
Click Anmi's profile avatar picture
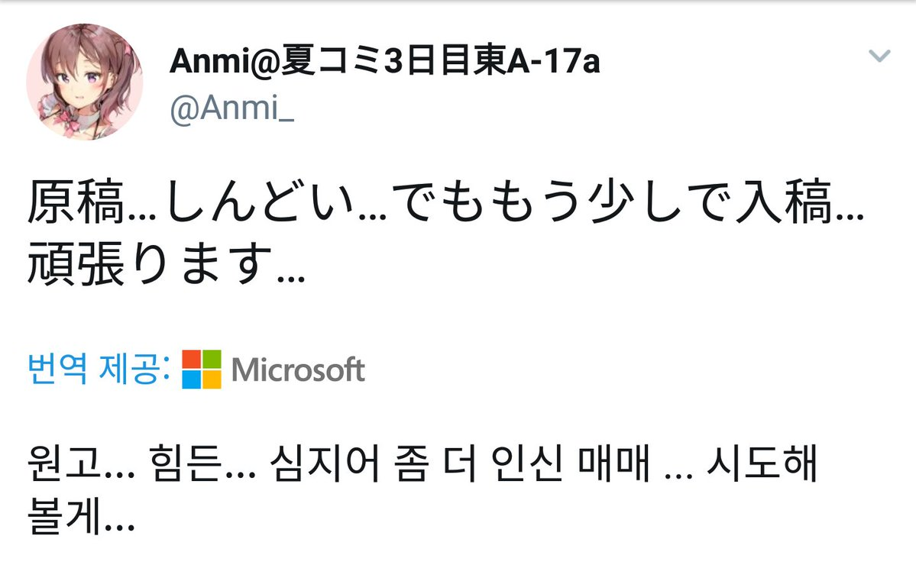[84, 82]
